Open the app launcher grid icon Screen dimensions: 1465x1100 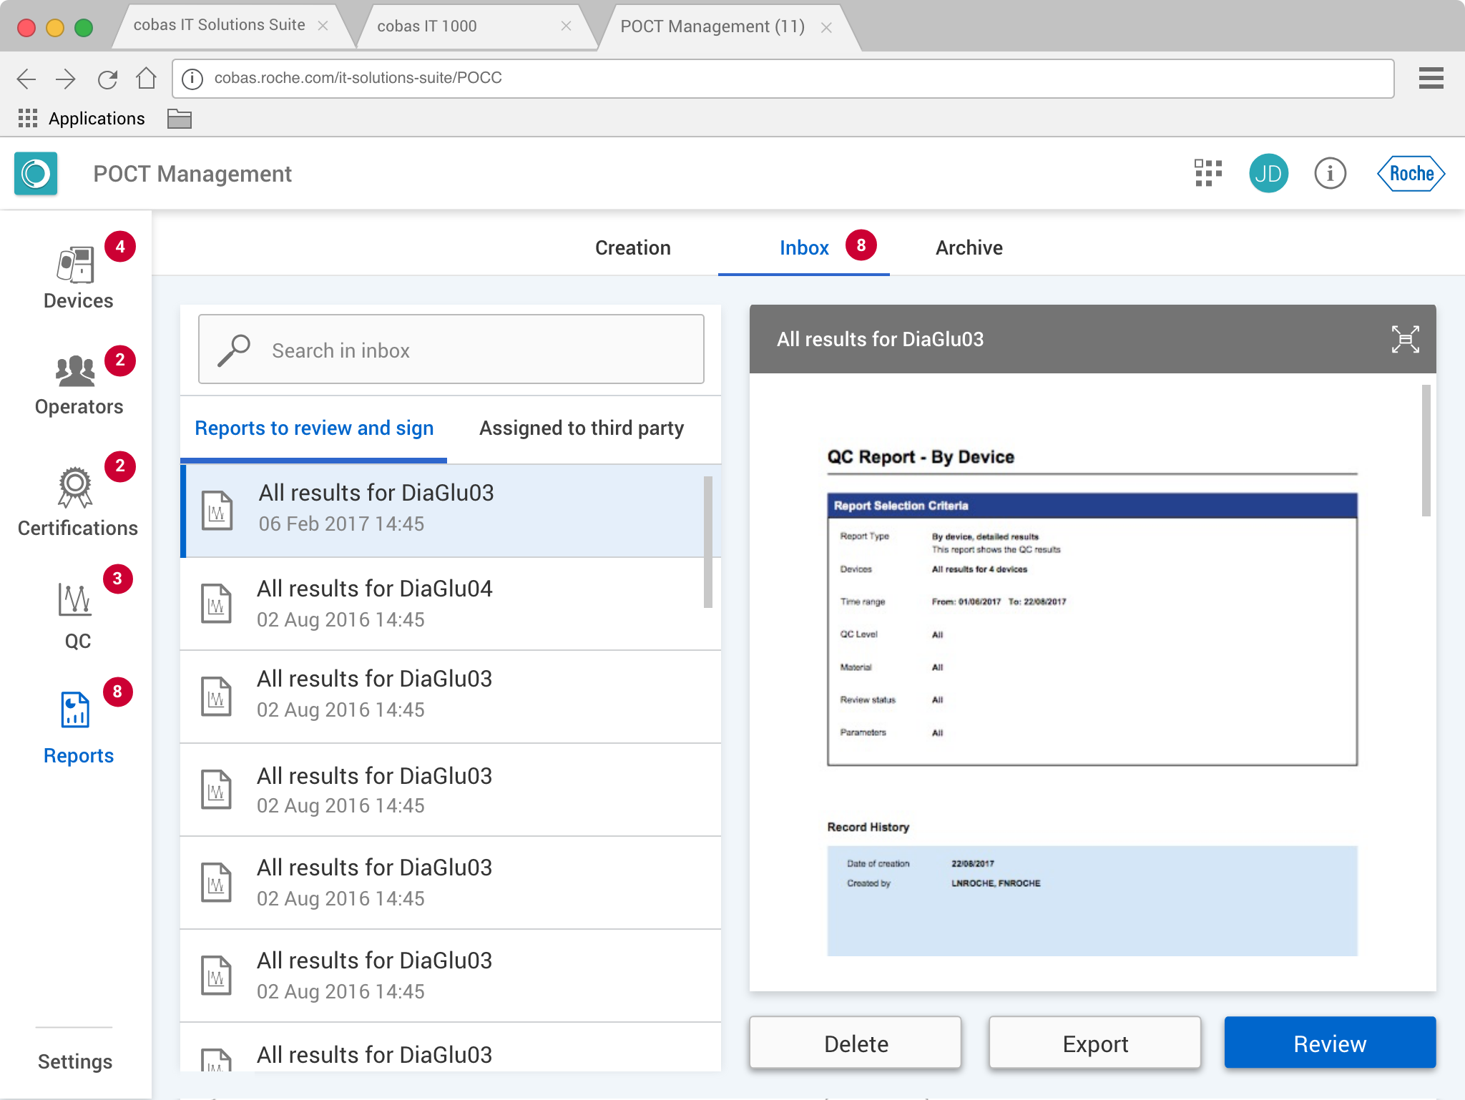[x=1208, y=174]
